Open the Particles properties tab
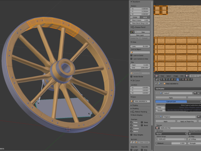Image resolution: width=201 pixels, height=151 pixels. click(188, 79)
